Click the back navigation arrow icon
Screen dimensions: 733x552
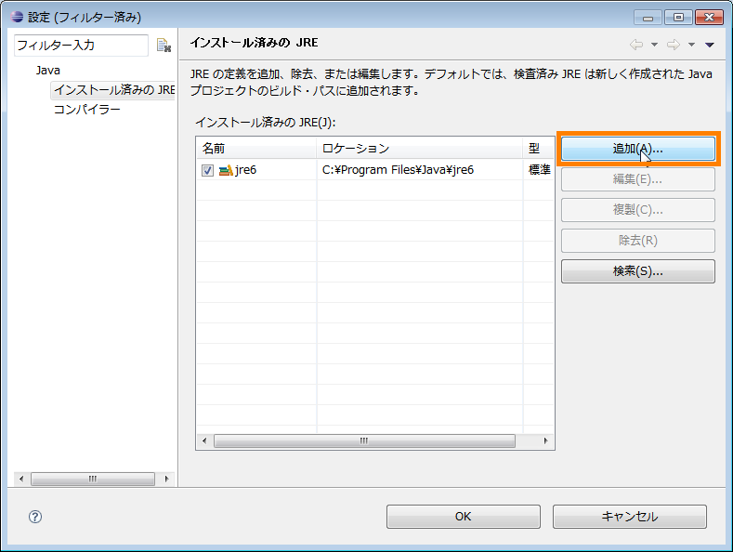(x=636, y=45)
